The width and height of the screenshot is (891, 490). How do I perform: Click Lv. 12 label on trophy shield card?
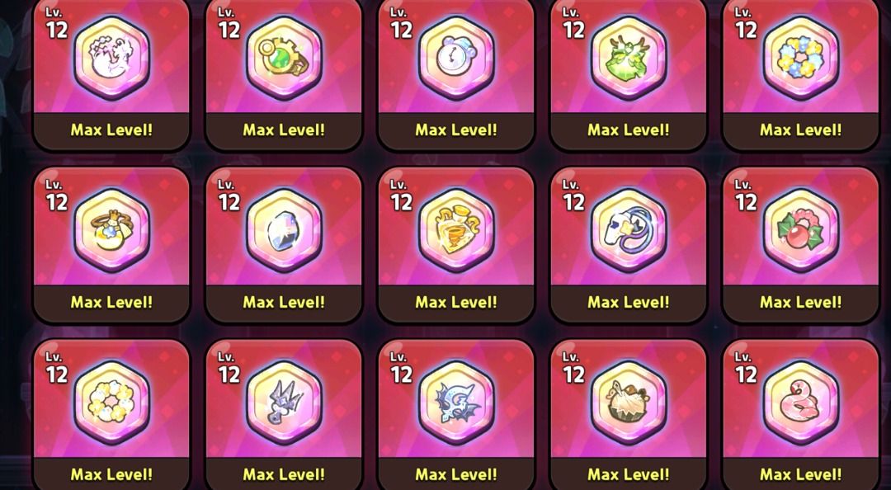[x=402, y=195]
